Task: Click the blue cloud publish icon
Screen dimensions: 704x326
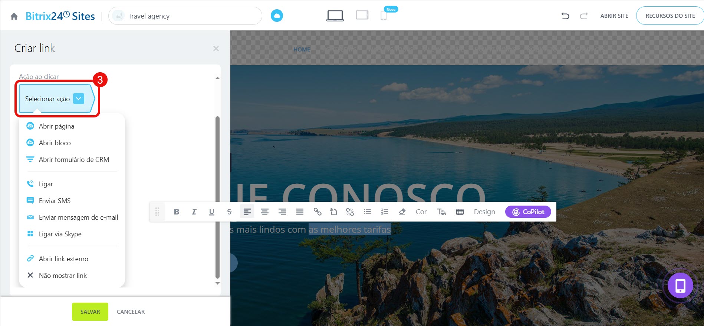Action: pyautogui.click(x=277, y=16)
